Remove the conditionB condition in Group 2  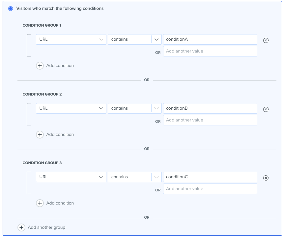tap(266, 109)
